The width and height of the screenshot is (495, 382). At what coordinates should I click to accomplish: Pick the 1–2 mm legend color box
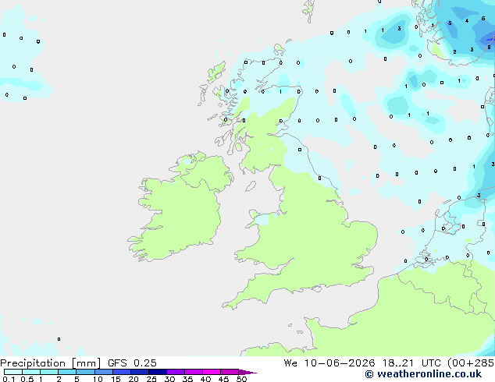coord(49,372)
